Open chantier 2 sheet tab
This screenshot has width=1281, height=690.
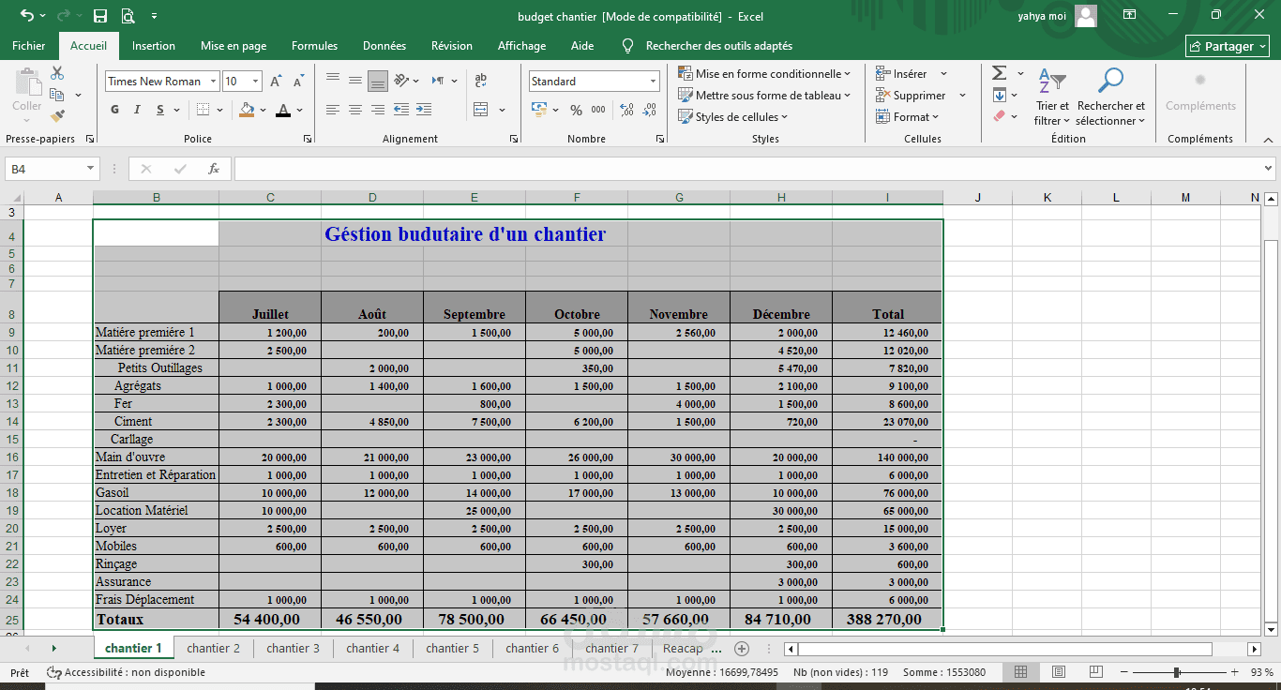(x=213, y=648)
